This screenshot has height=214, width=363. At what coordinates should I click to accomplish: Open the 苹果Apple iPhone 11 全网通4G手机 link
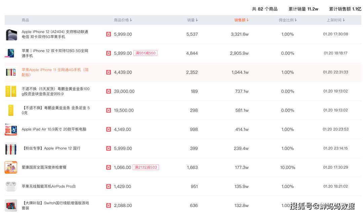click(55, 72)
